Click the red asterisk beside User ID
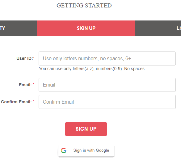 pos(34,57)
